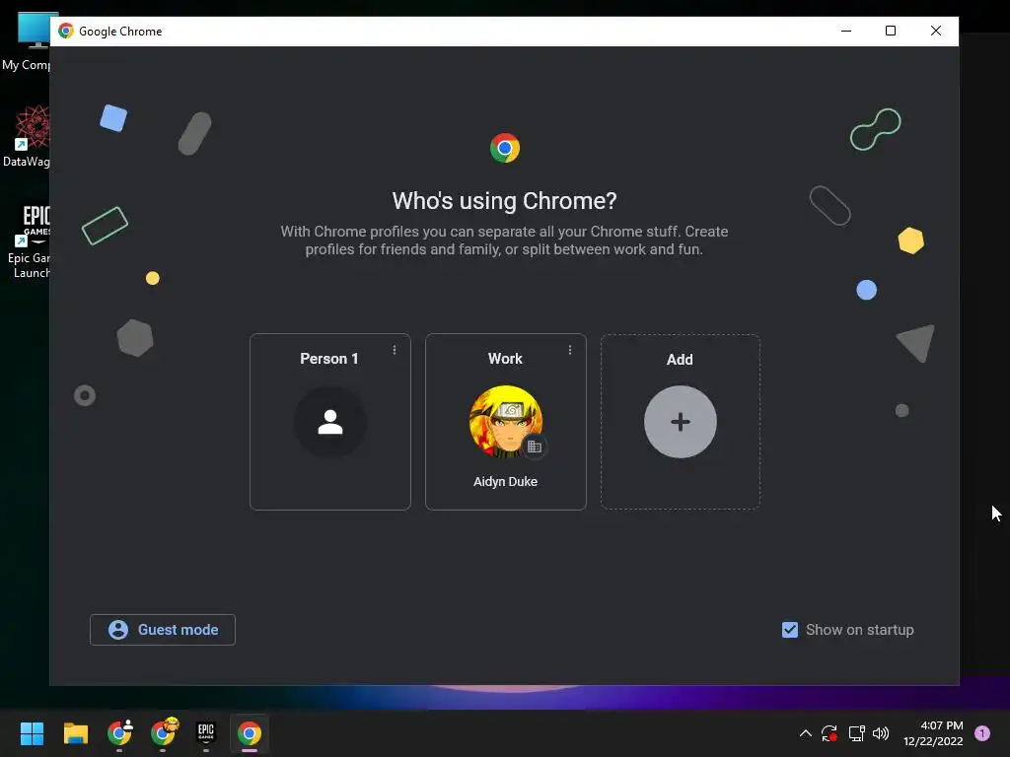Open File Explorer from the taskbar
Screen dimensions: 1010x757
tap(75, 733)
